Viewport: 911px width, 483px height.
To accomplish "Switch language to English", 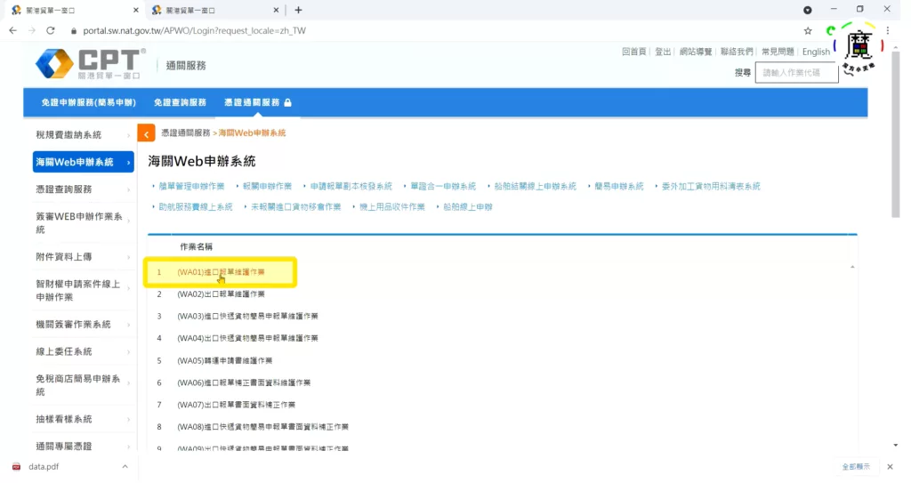I will (817, 52).
